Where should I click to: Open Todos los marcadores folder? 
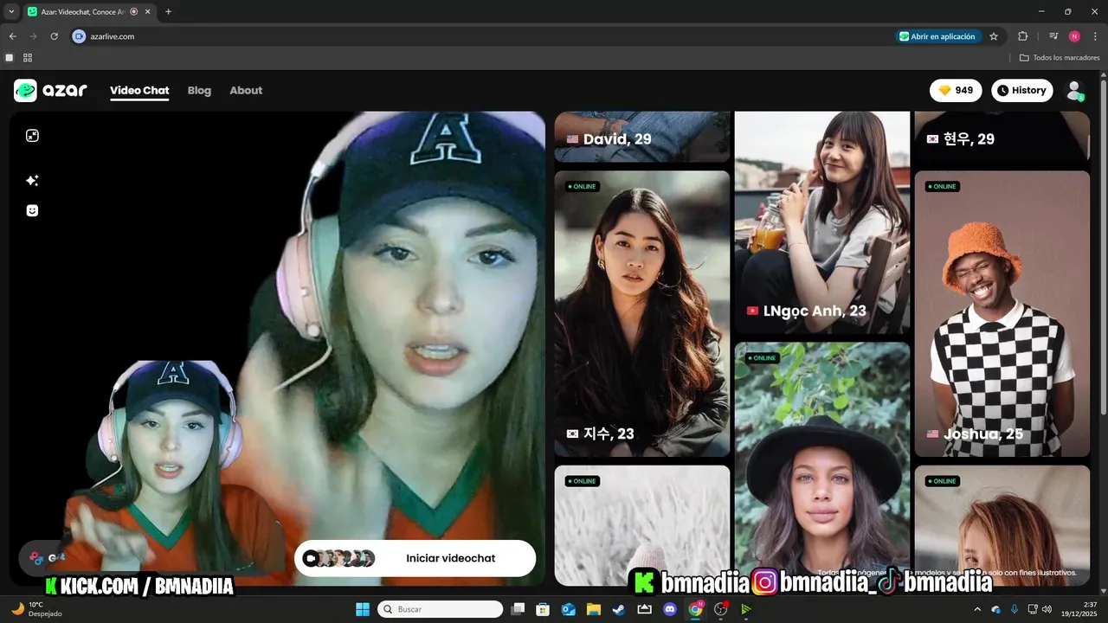pyautogui.click(x=1060, y=58)
